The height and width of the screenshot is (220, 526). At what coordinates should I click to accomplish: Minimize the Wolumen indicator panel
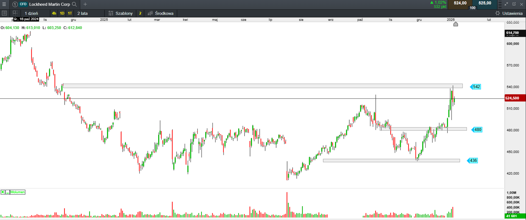pos(7,192)
